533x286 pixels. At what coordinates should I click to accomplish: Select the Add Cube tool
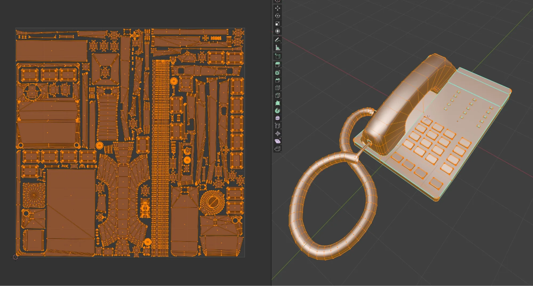click(278, 56)
